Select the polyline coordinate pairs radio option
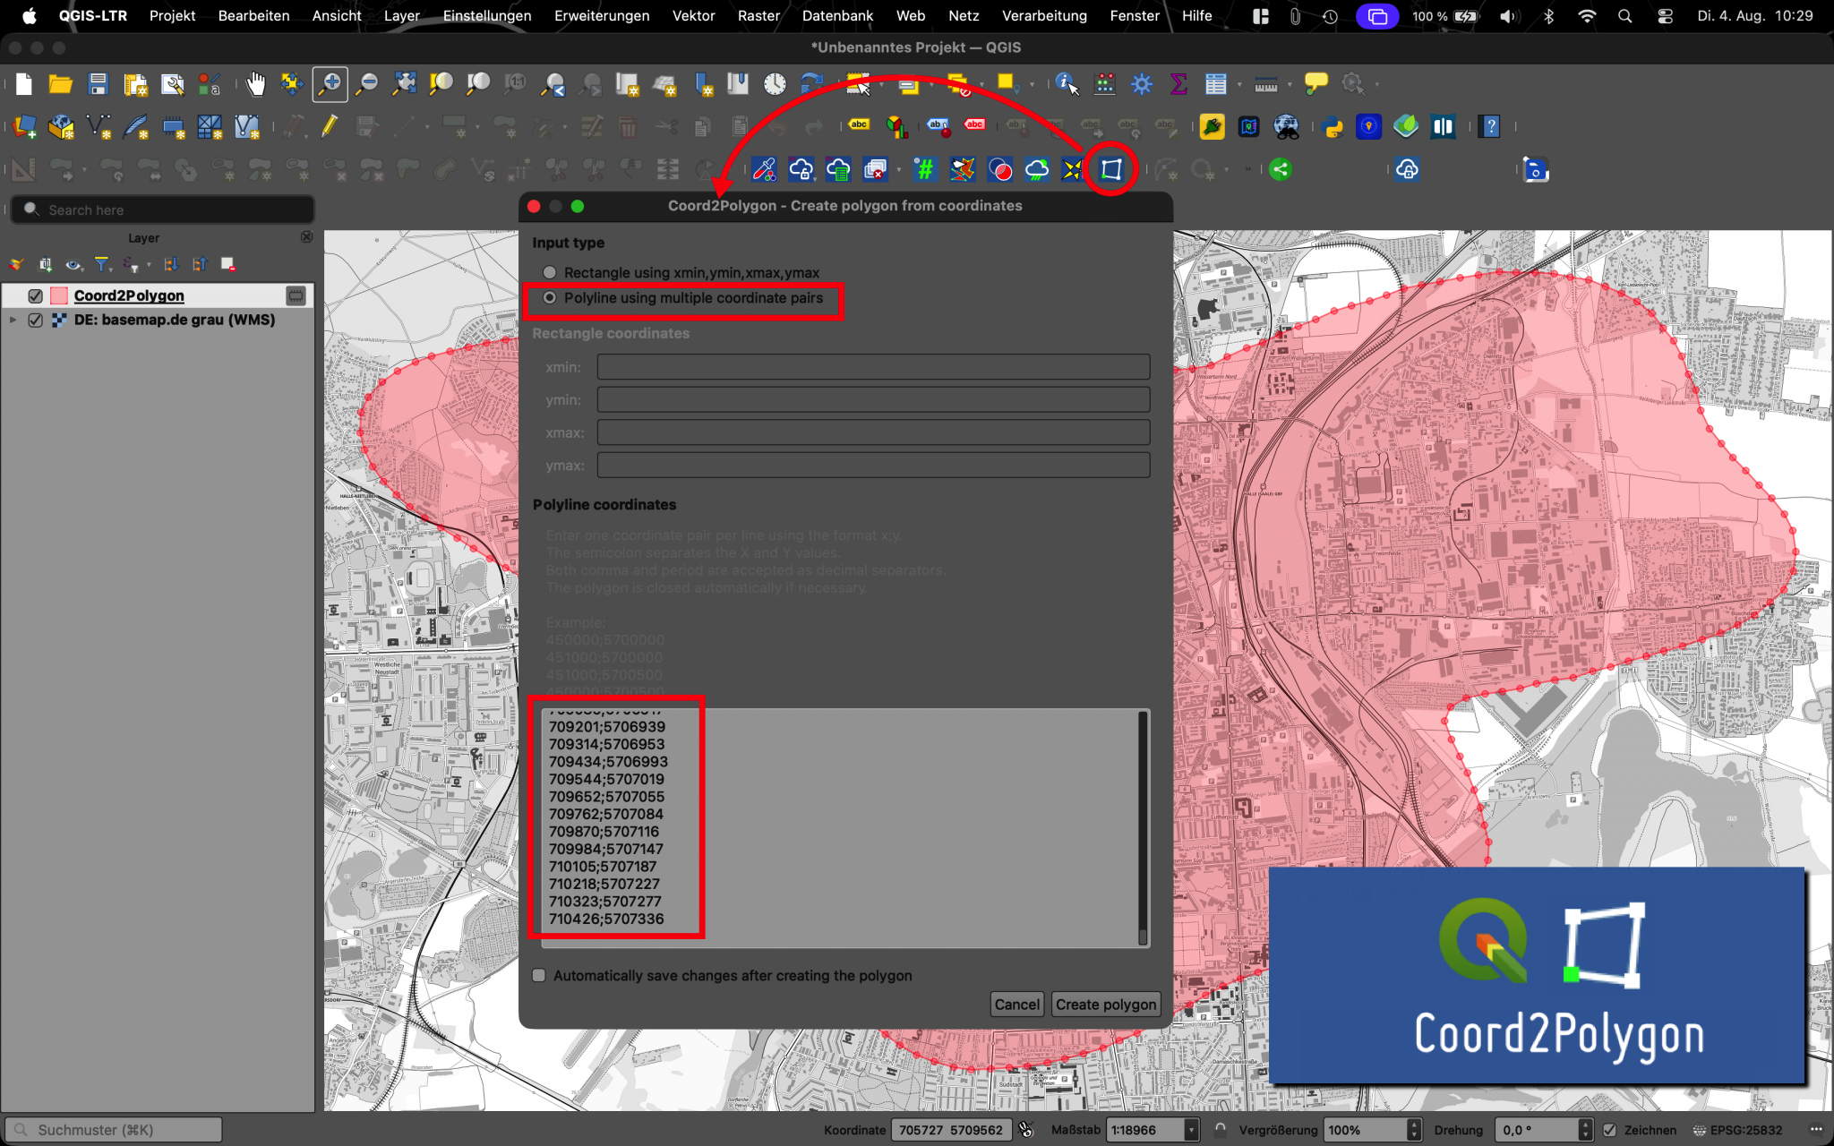The width and height of the screenshot is (1834, 1146). pyautogui.click(x=549, y=298)
